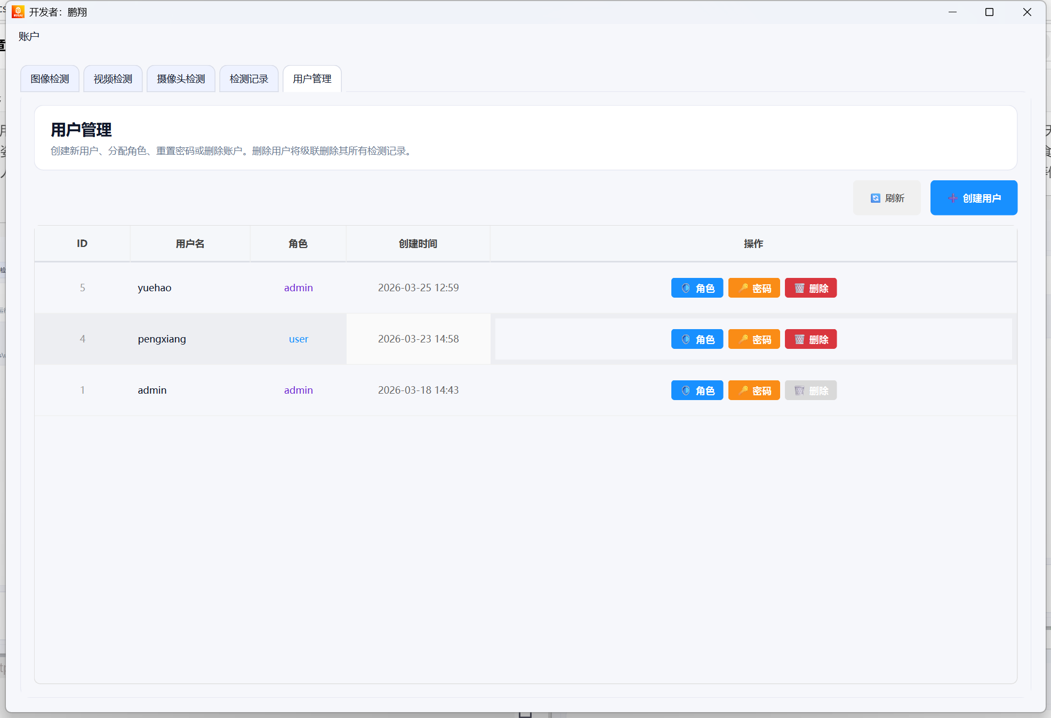This screenshot has height=718, width=1051.
Task: Click the 创建时间 column header
Action: tap(418, 244)
